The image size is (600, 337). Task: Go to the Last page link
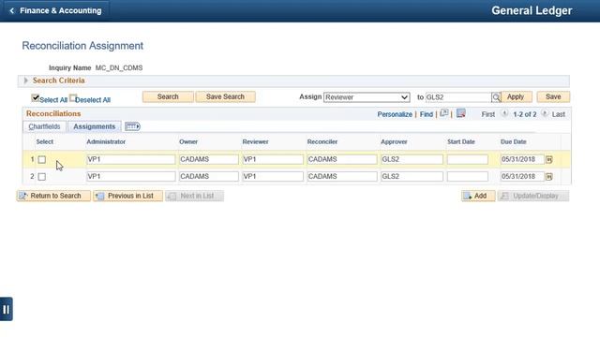coord(559,114)
